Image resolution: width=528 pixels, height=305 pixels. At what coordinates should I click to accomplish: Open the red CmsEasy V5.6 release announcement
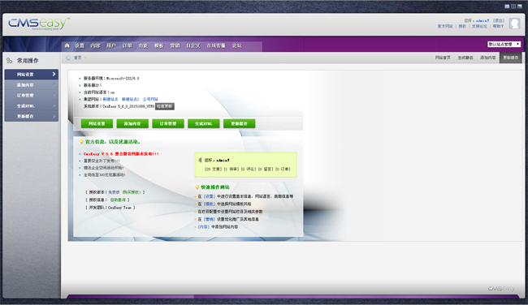point(121,153)
